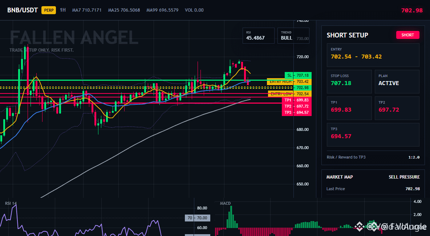The image size is (430, 236).
Task: Click the red 702.98 price in header
Action: (412, 11)
